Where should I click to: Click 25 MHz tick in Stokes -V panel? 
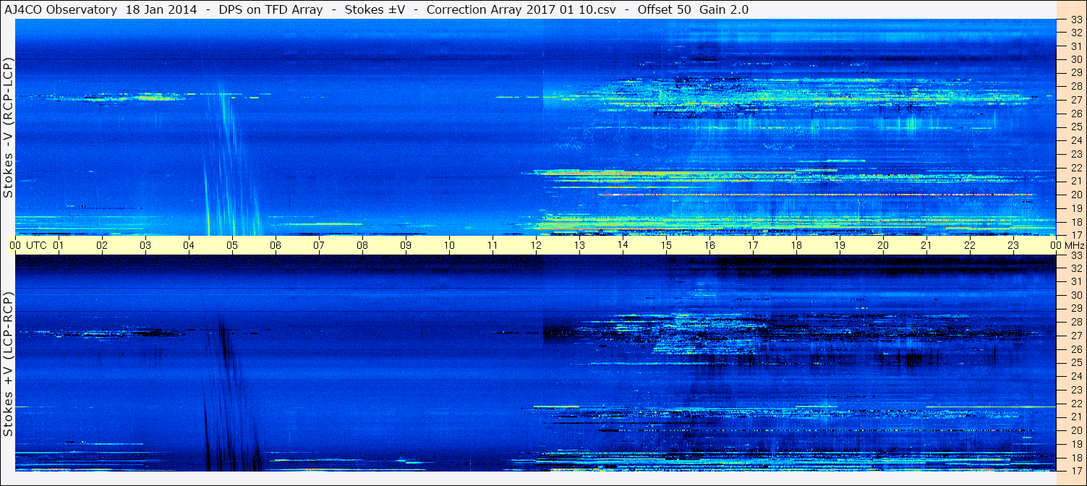point(1076,127)
